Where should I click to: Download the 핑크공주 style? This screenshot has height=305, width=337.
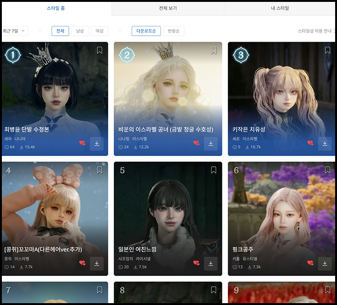tap(324, 263)
